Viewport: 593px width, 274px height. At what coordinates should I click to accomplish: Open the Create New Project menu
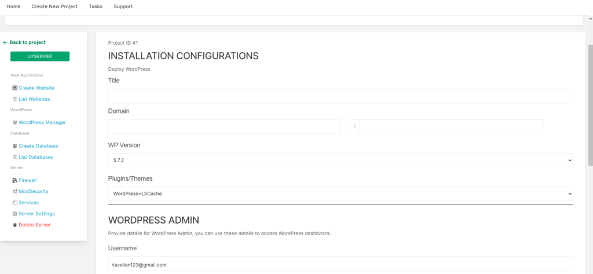click(x=54, y=6)
